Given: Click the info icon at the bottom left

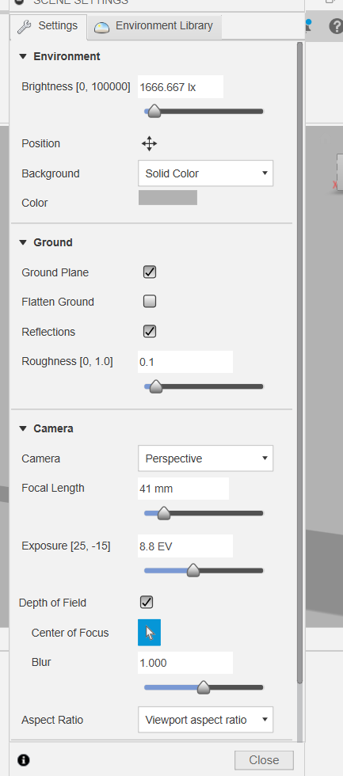Looking at the screenshot, I should point(23,759).
